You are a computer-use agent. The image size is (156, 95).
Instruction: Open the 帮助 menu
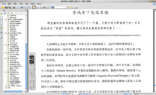click(39, 4)
